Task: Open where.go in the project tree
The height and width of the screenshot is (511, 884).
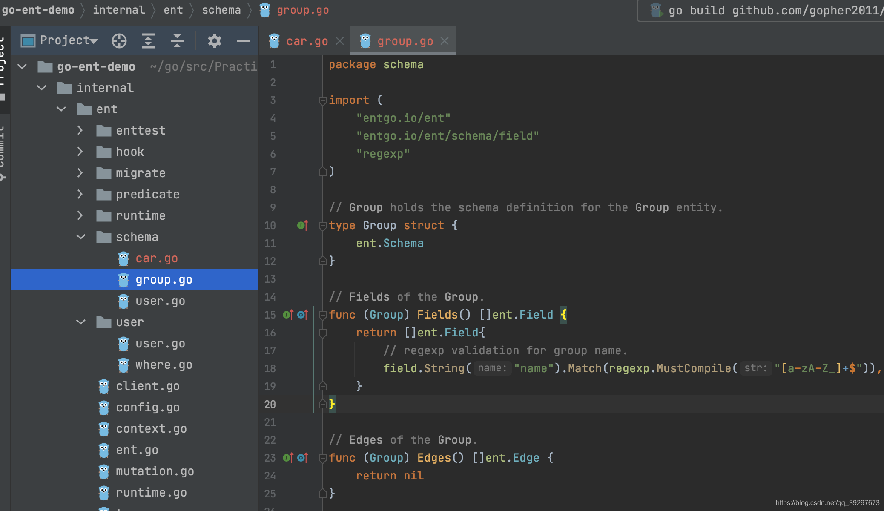Action: pyautogui.click(x=164, y=365)
